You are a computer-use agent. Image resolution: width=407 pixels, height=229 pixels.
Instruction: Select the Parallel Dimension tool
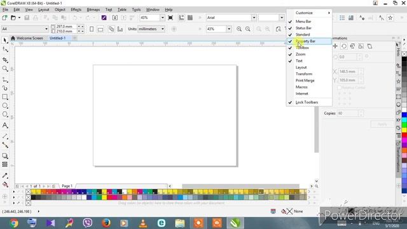click(x=5, y=136)
